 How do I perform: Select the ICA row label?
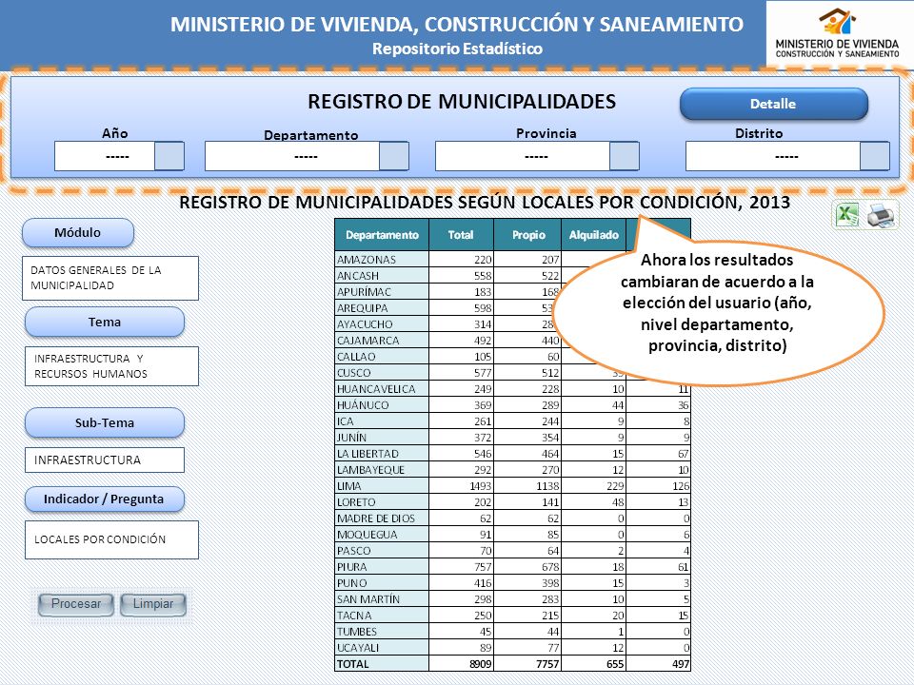click(382, 421)
